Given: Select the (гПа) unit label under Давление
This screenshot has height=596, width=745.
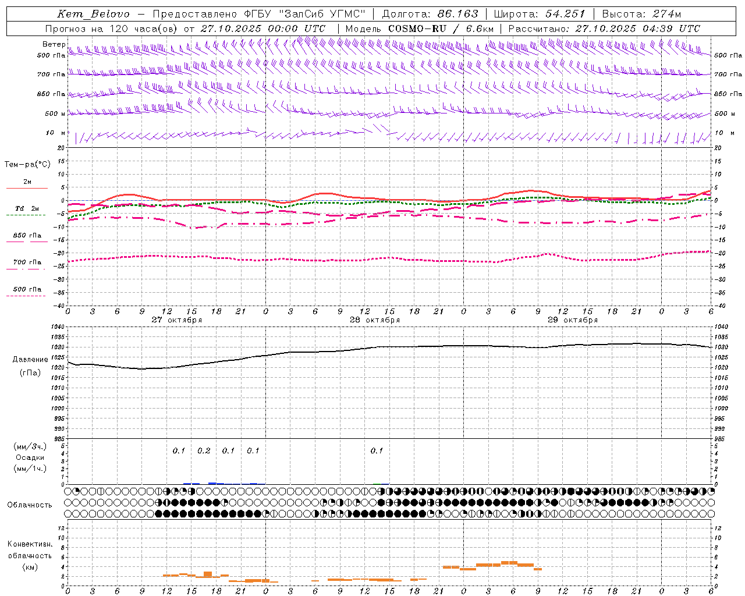Looking at the screenshot, I should click(30, 373).
